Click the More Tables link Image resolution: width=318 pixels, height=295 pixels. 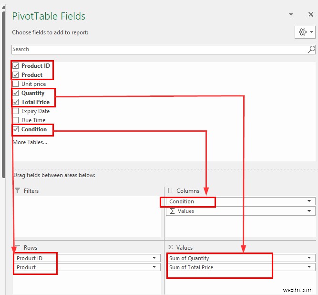click(30, 142)
